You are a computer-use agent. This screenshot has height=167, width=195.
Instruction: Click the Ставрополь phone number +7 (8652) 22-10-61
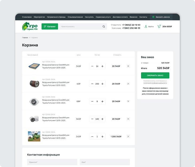(x=131, y=25)
